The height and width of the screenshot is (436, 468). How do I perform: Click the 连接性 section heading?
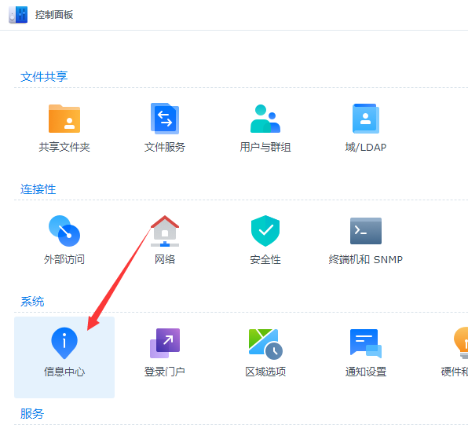point(38,189)
